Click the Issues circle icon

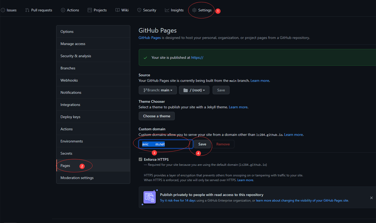click(3, 10)
